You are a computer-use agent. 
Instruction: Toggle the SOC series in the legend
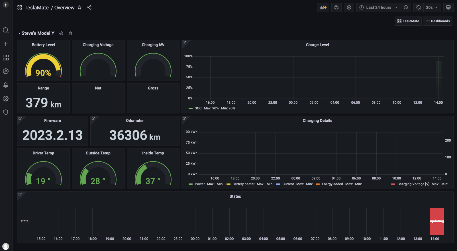pyautogui.click(x=198, y=108)
